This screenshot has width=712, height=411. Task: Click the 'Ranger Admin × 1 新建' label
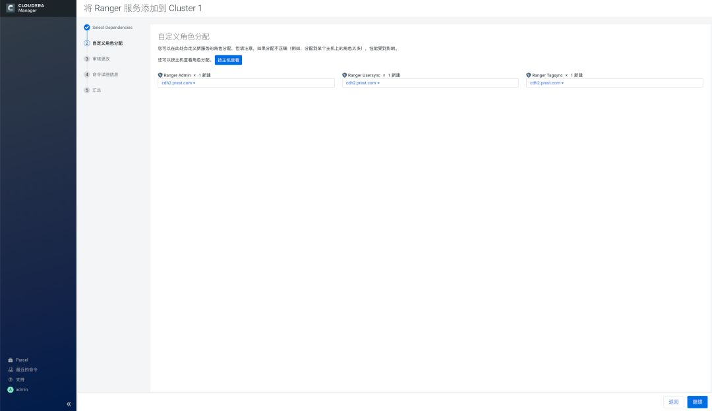coord(187,75)
